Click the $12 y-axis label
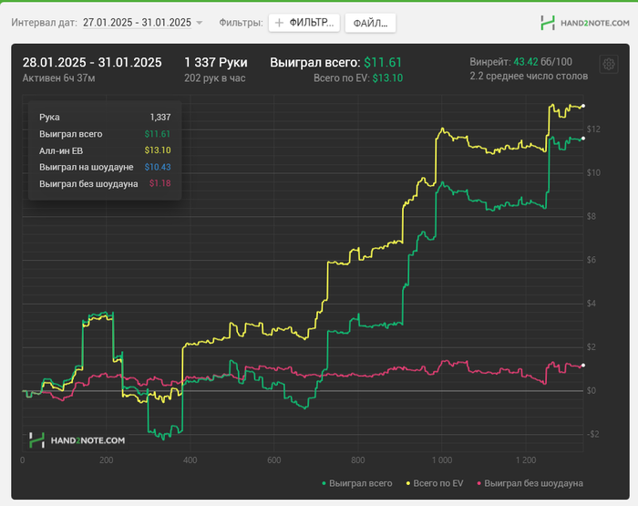The image size is (638, 506). 593,129
